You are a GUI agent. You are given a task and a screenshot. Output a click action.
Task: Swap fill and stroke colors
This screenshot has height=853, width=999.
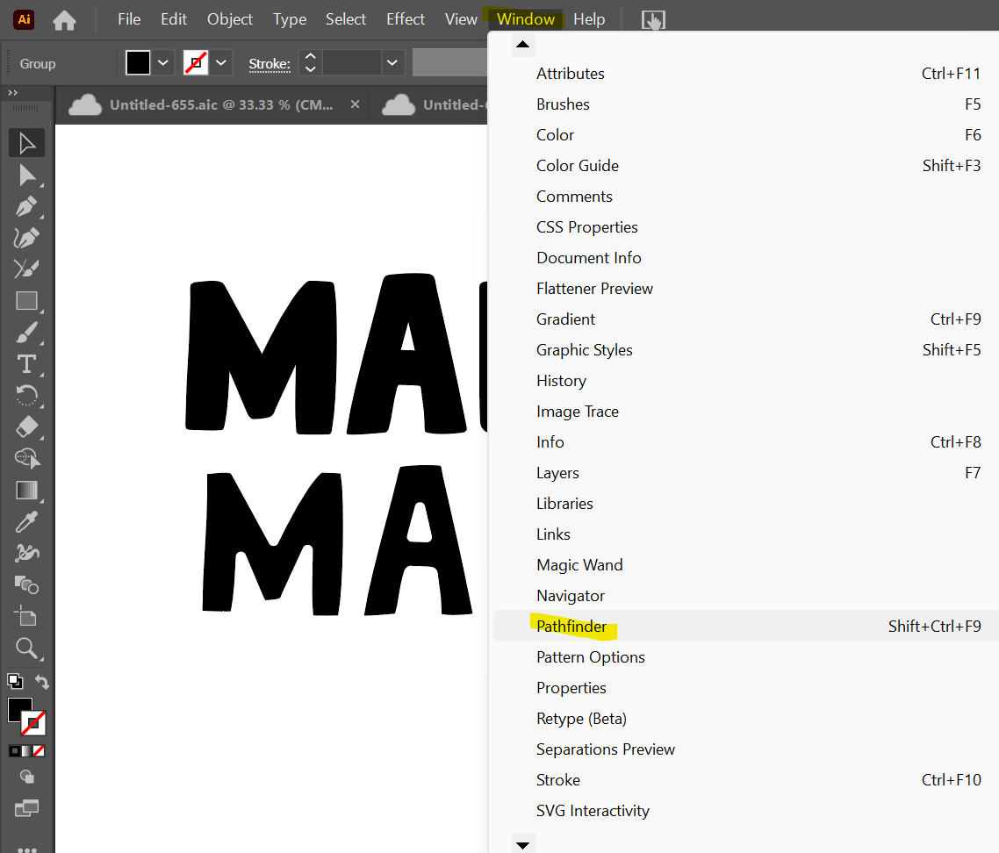(x=41, y=682)
